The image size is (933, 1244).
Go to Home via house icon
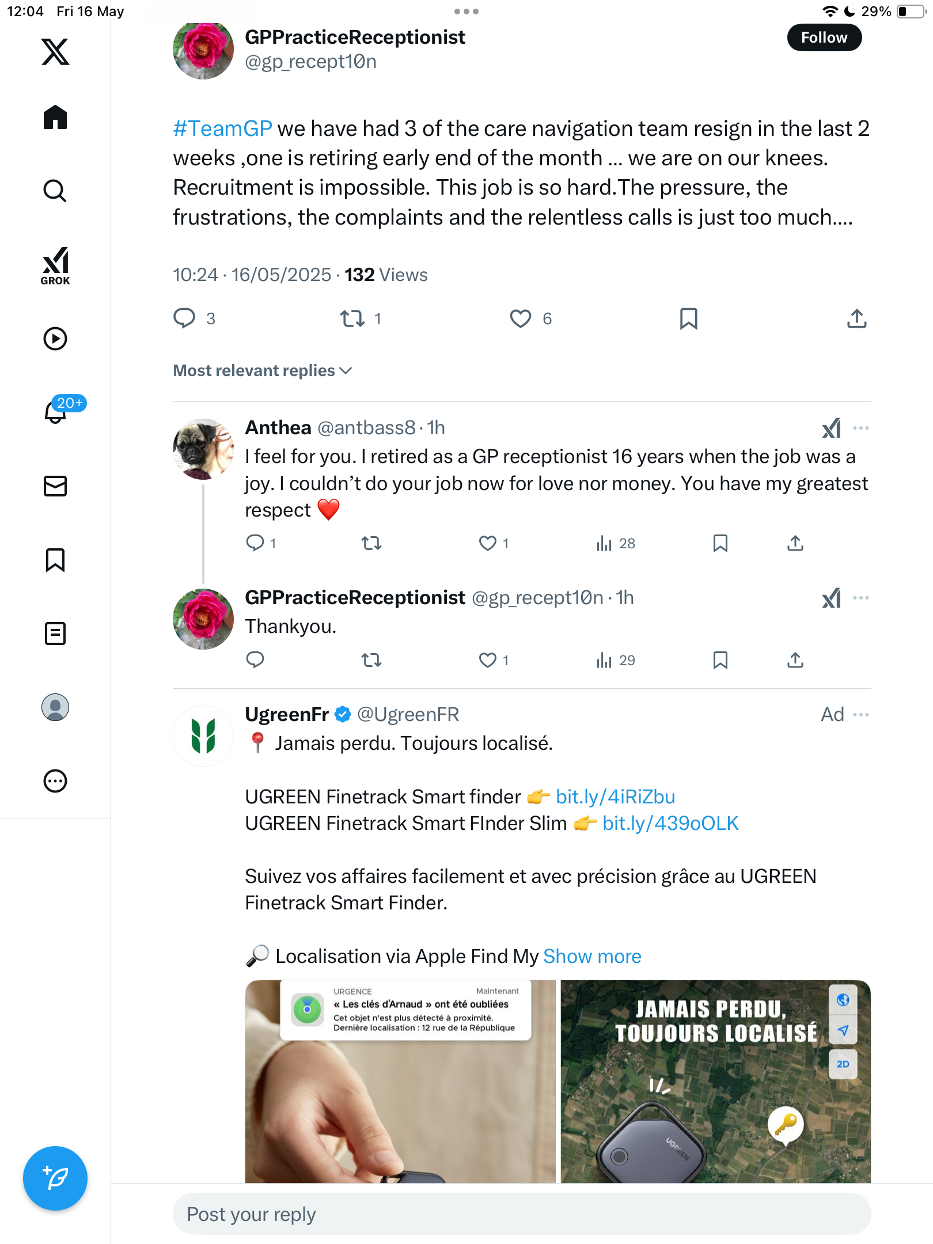[x=55, y=117]
